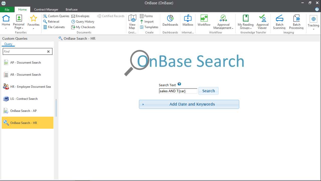The height and width of the screenshot is (181, 321).
Task: Open Retrieval in Documents group
Action: click(51, 22)
